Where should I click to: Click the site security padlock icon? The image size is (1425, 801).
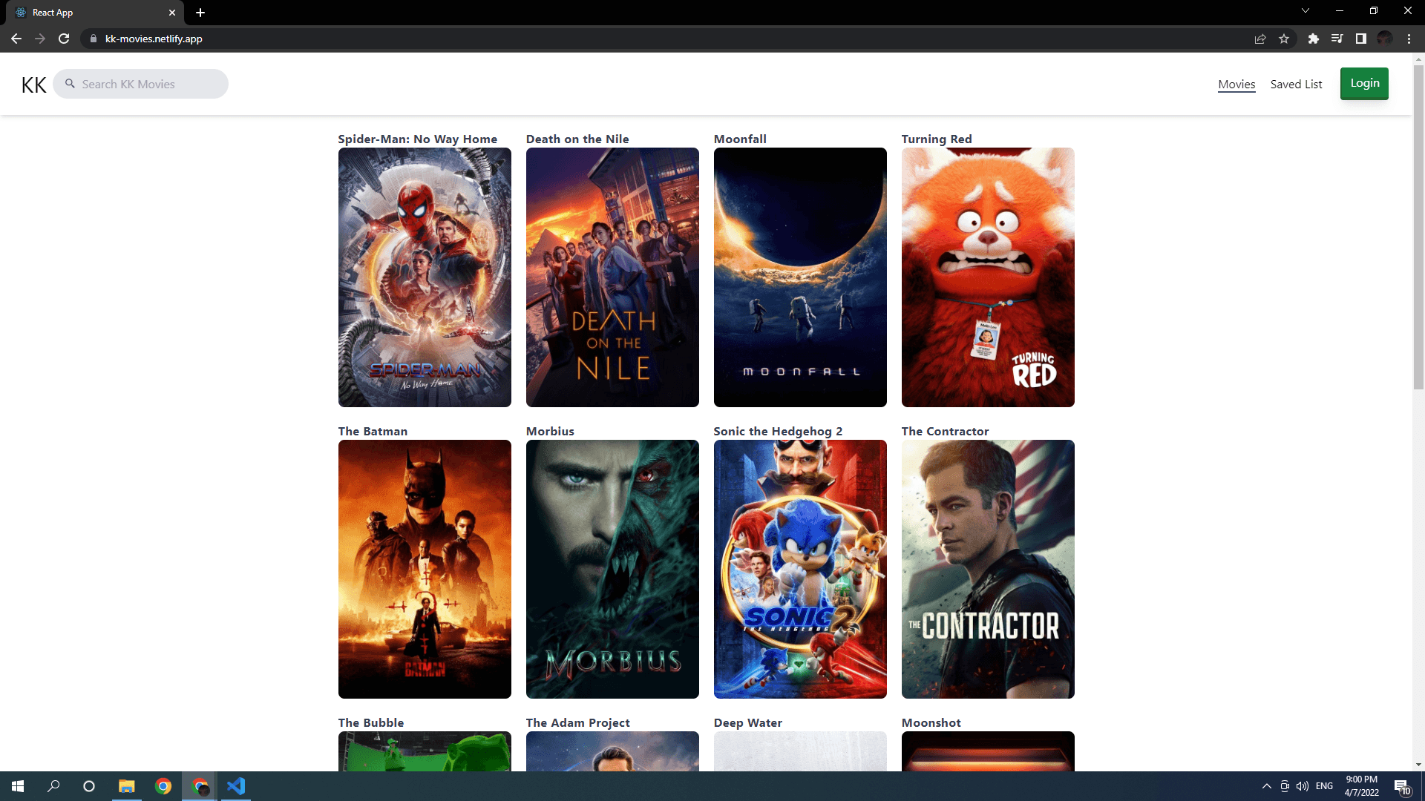pyautogui.click(x=94, y=39)
